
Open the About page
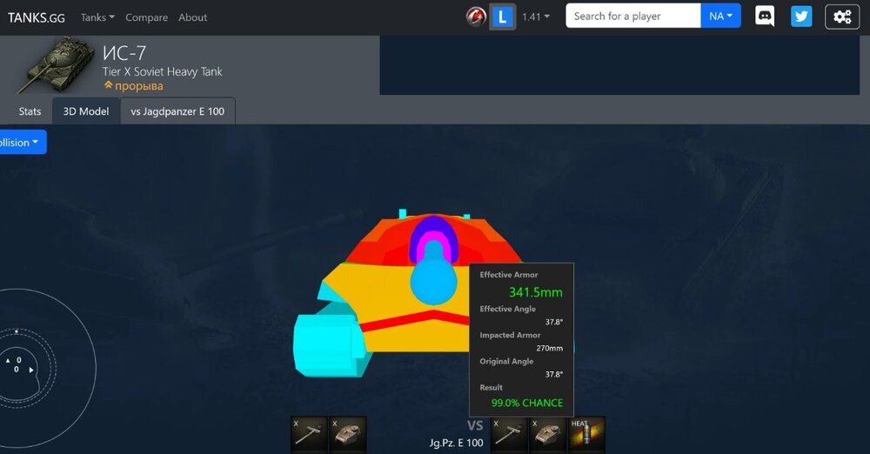click(192, 17)
